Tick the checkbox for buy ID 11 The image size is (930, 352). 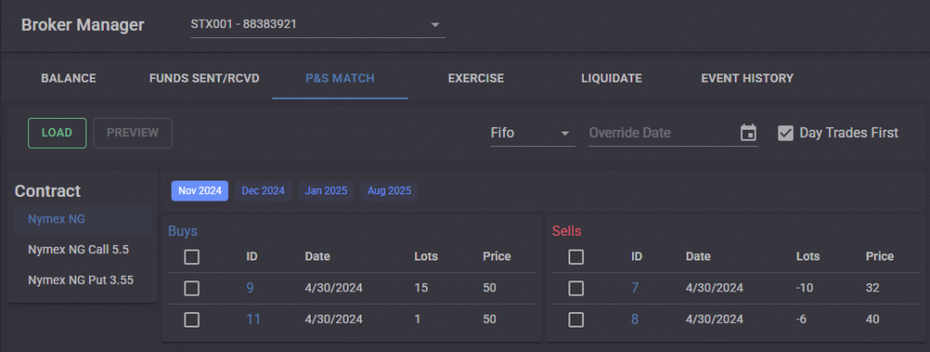coord(192,320)
